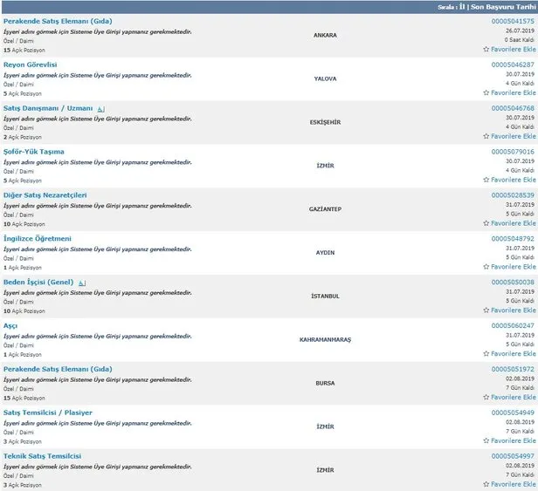This screenshot has height=491, width=538.
Task: Click the star icon for listing 00005048792
Action: click(486, 268)
